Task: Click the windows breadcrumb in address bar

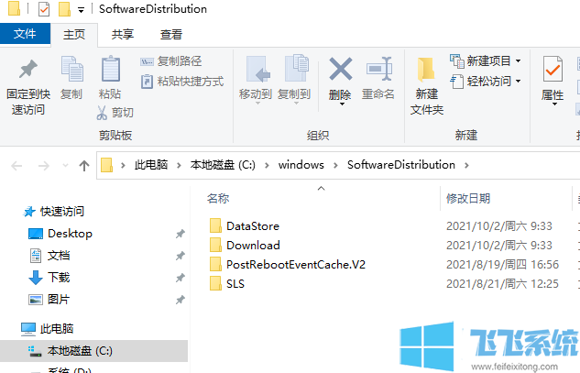Action: 301,165
